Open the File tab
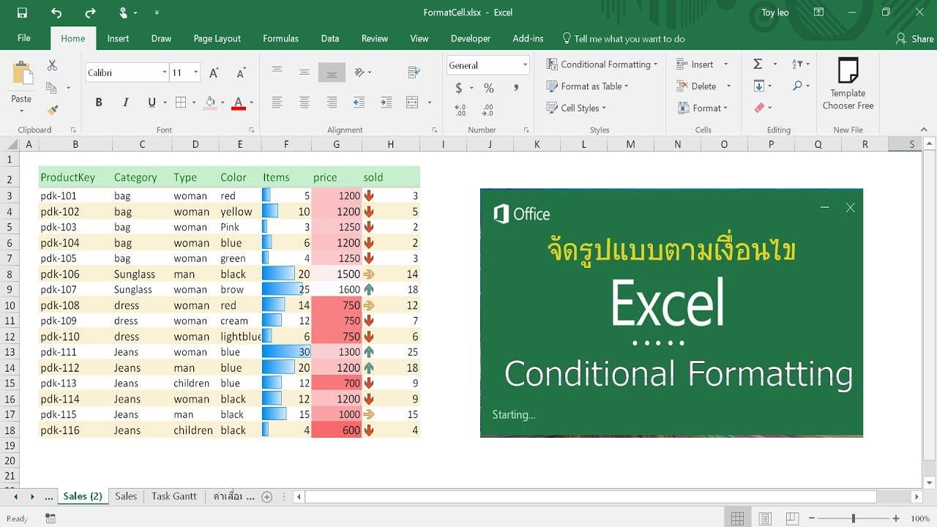 pos(24,39)
